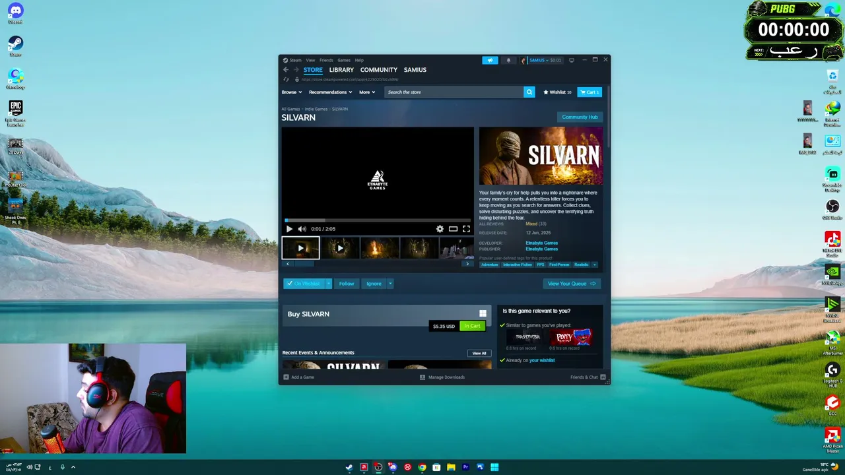845x475 pixels.
Task: Click the Follow button
Action: coord(347,284)
